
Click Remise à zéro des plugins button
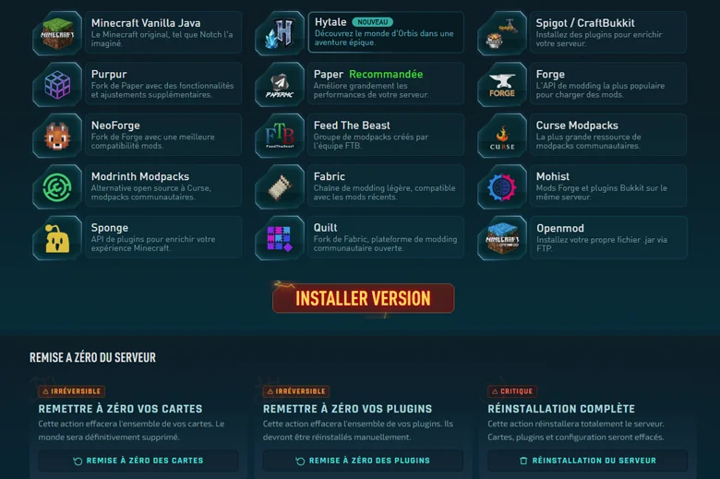pyautogui.click(x=363, y=461)
